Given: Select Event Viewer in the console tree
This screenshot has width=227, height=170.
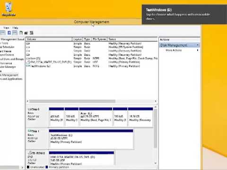Looking at the screenshot, I should coord(6,51).
